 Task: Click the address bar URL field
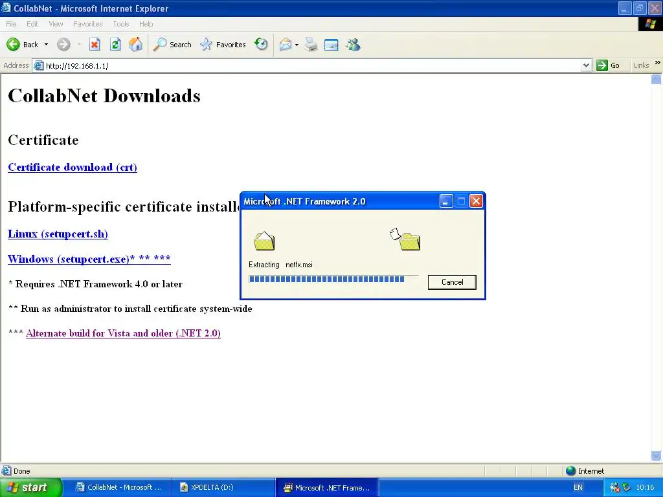[313, 65]
